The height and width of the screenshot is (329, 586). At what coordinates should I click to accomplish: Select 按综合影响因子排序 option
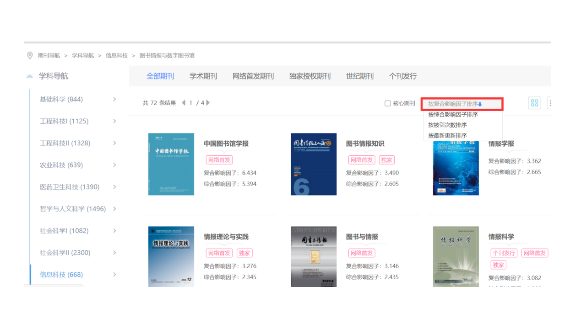point(453,115)
